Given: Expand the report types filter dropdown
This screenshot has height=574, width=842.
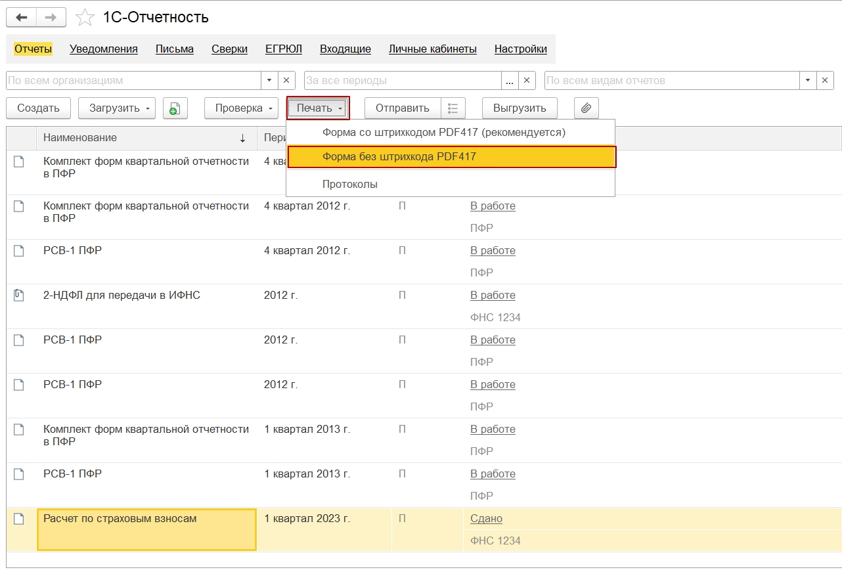Looking at the screenshot, I should click(x=808, y=81).
